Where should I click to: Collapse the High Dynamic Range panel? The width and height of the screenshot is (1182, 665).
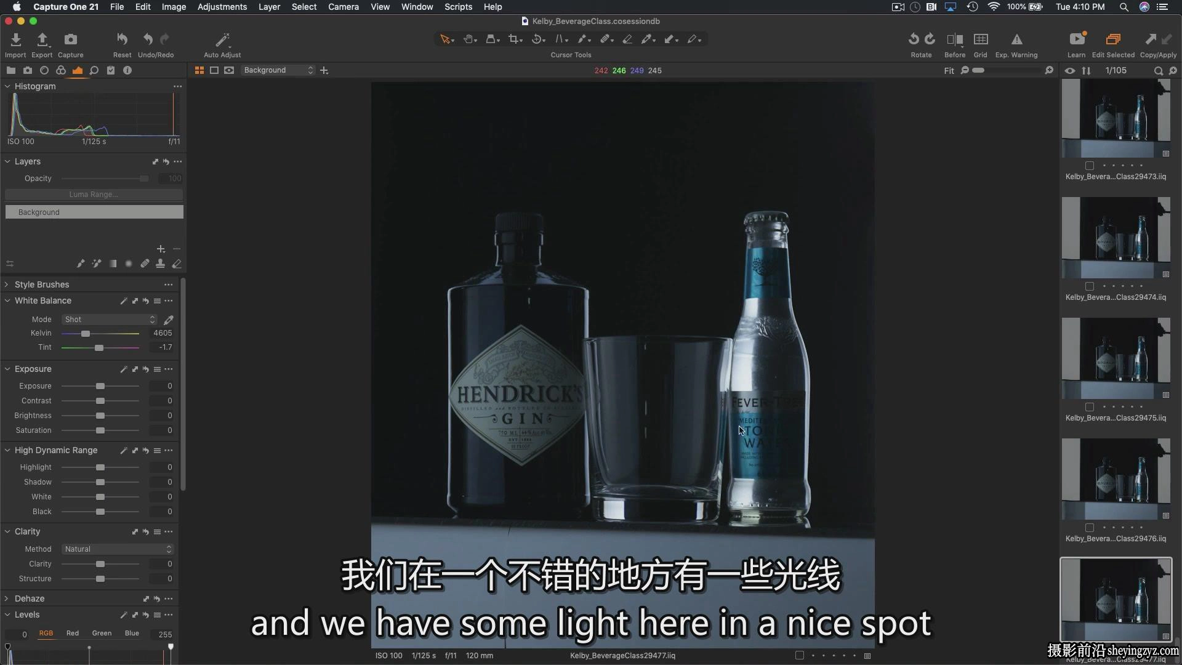coord(7,450)
